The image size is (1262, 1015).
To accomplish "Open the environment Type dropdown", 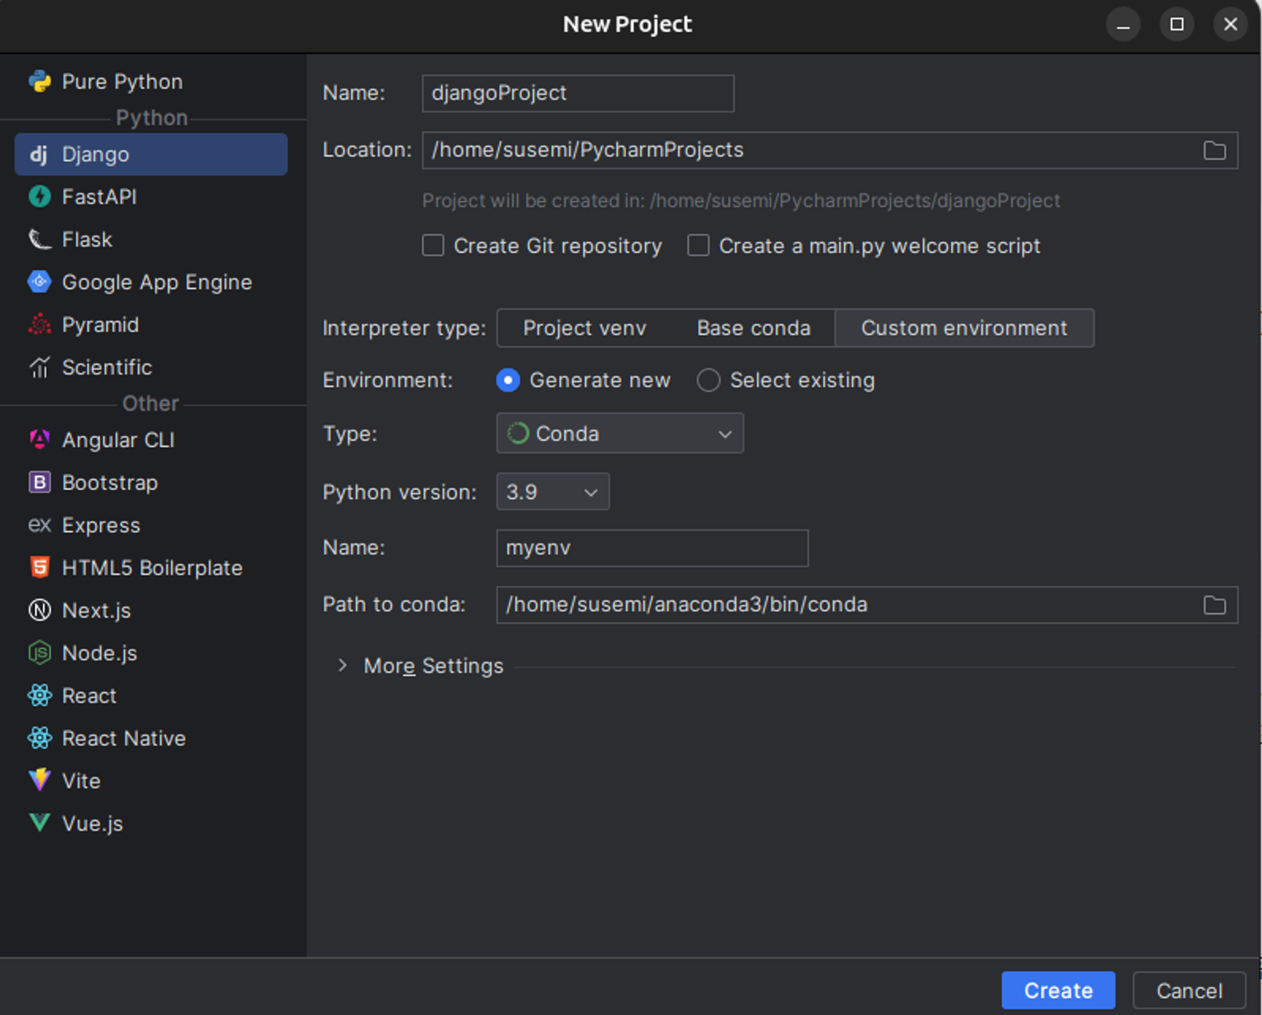I will [x=619, y=434].
